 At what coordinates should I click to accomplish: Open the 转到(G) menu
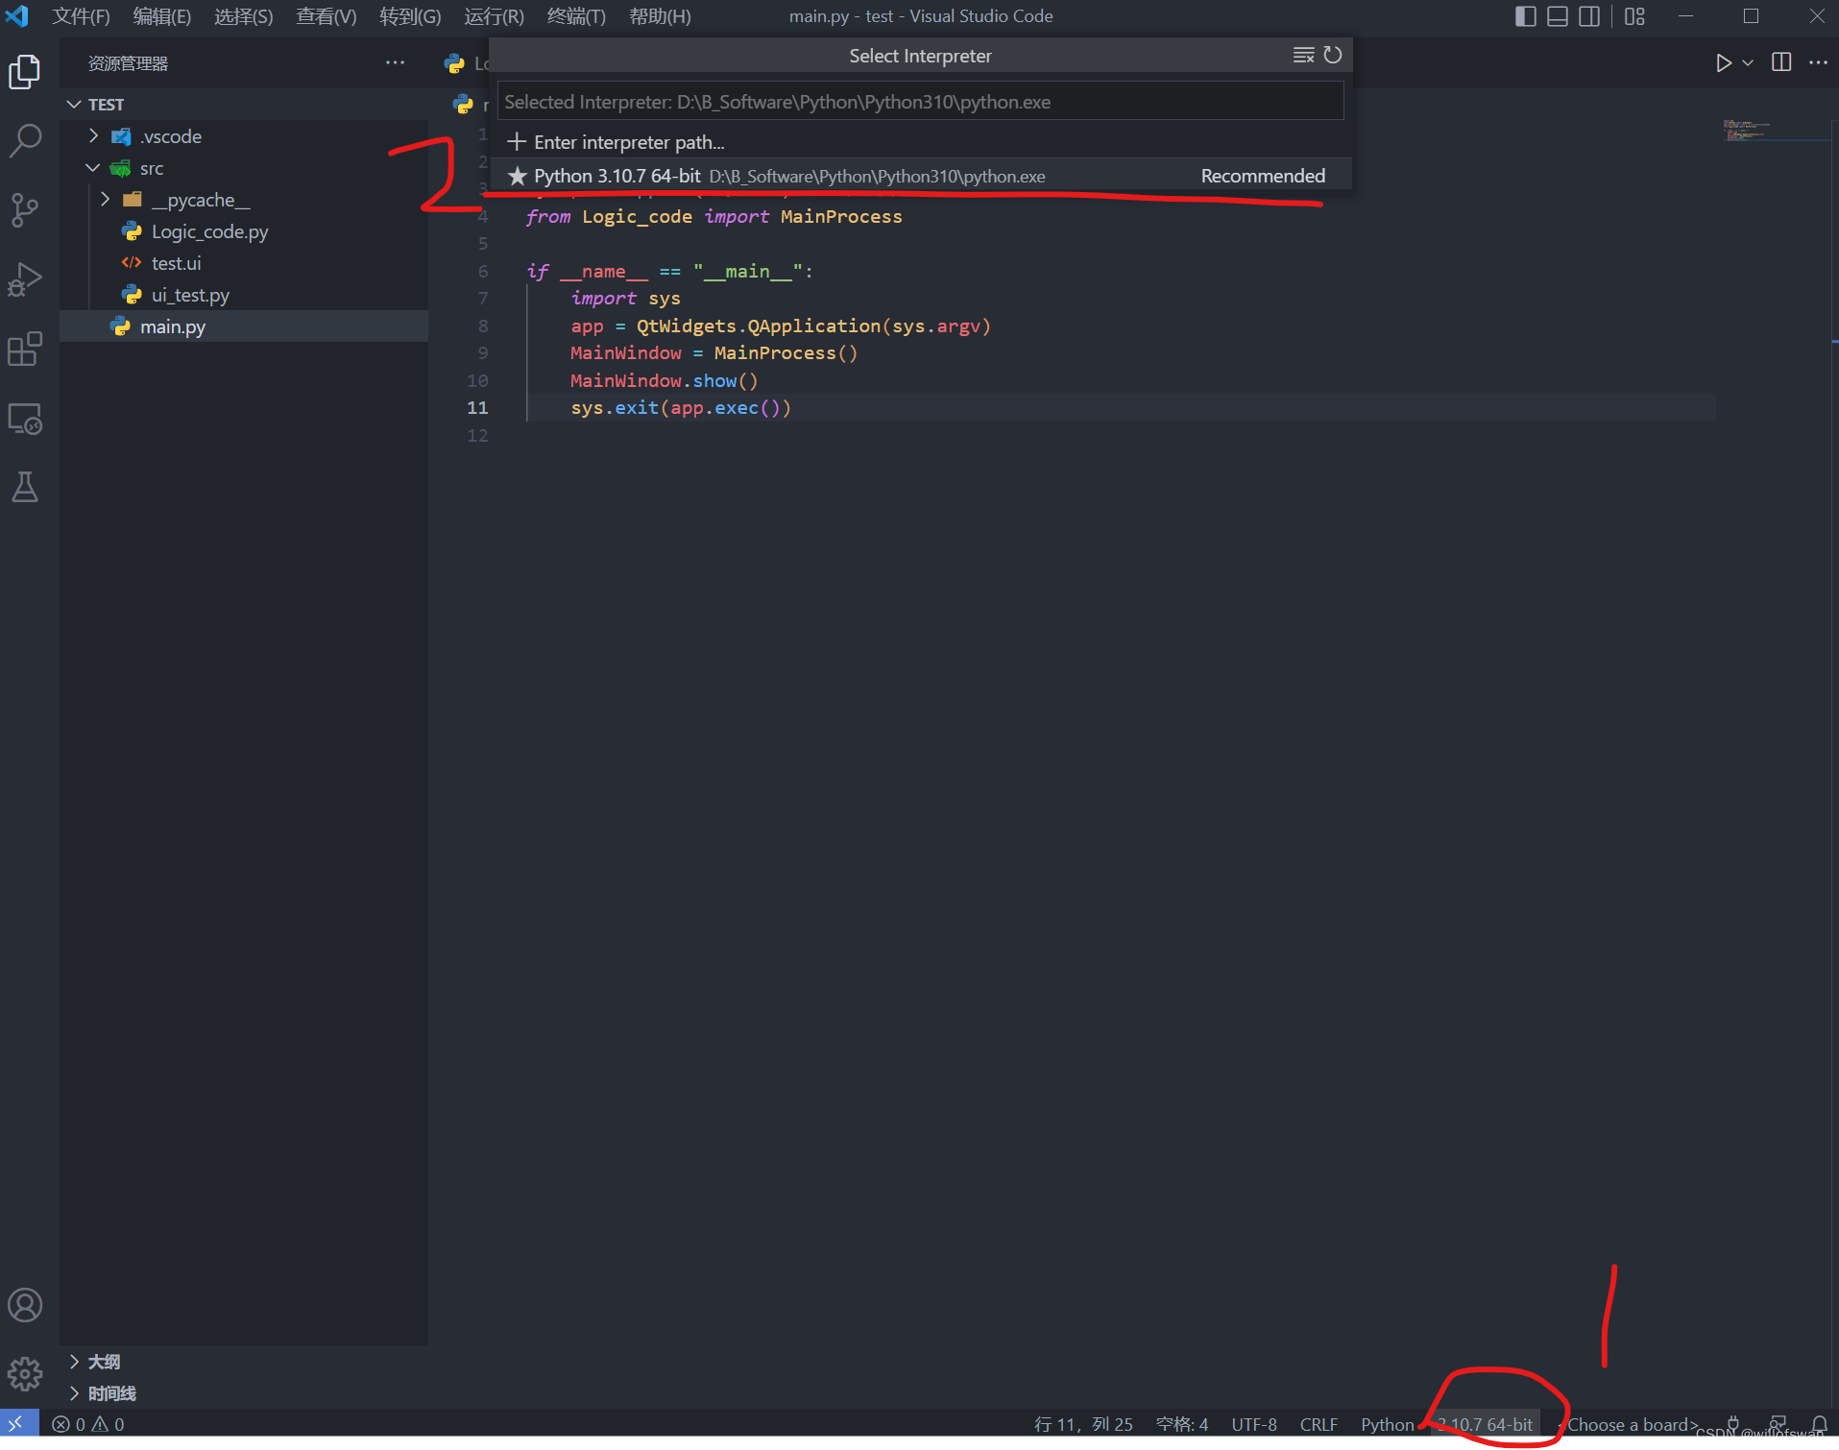click(x=410, y=16)
